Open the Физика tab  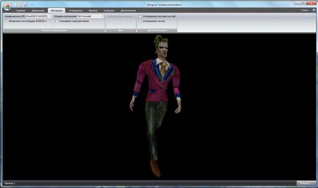[x=93, y=10]
